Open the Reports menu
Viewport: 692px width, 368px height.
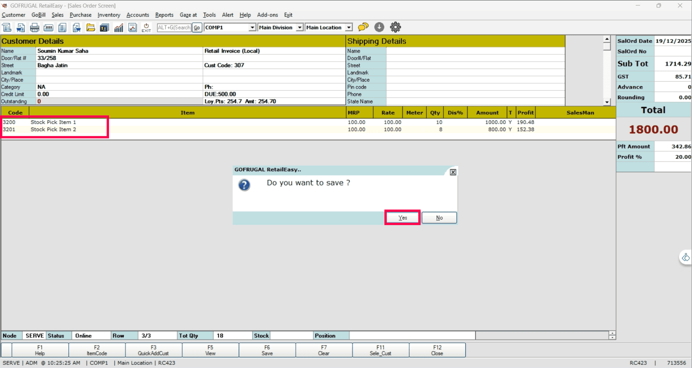(164, 15)
